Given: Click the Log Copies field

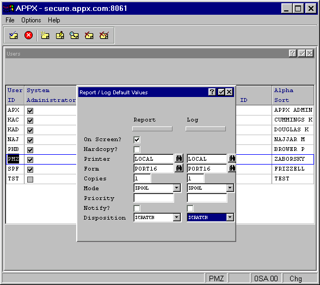Looking at the screenshot, I should pos(195,178).
